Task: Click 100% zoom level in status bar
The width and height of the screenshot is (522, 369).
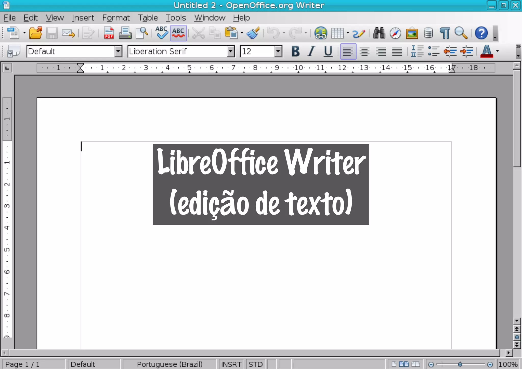Action: tap(508, 364)
